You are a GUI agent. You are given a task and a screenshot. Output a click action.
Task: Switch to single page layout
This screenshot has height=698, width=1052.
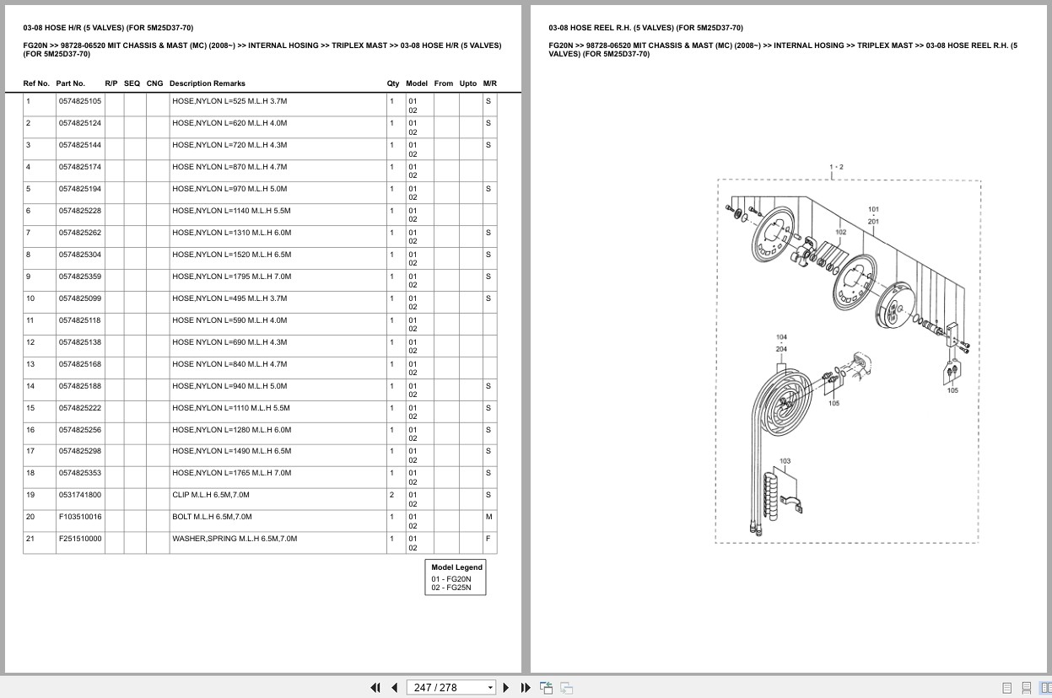click(x=1007, y=688)
